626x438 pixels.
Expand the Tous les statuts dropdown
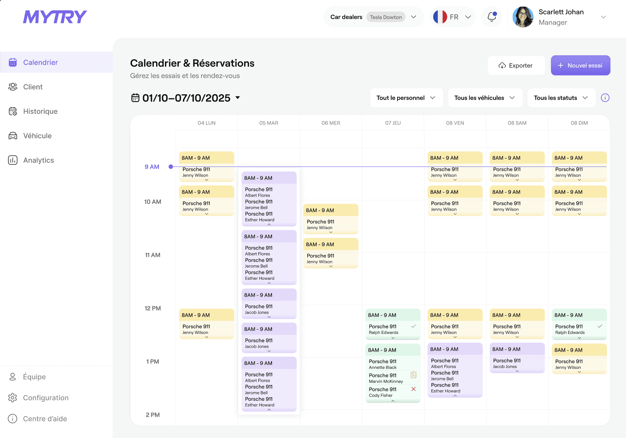561,98
